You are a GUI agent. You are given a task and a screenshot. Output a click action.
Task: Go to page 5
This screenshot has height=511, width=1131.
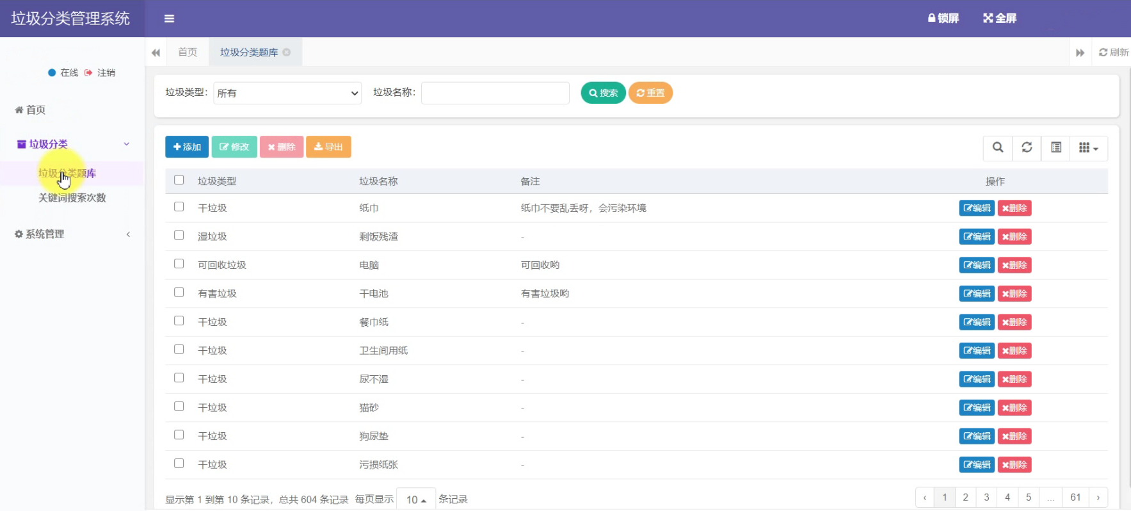1029,498
